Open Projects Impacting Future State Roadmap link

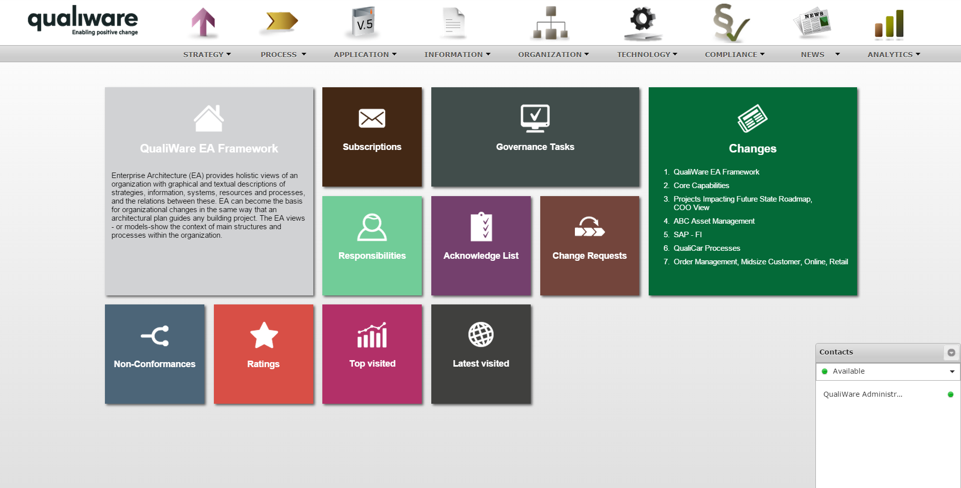coord(743,203)
